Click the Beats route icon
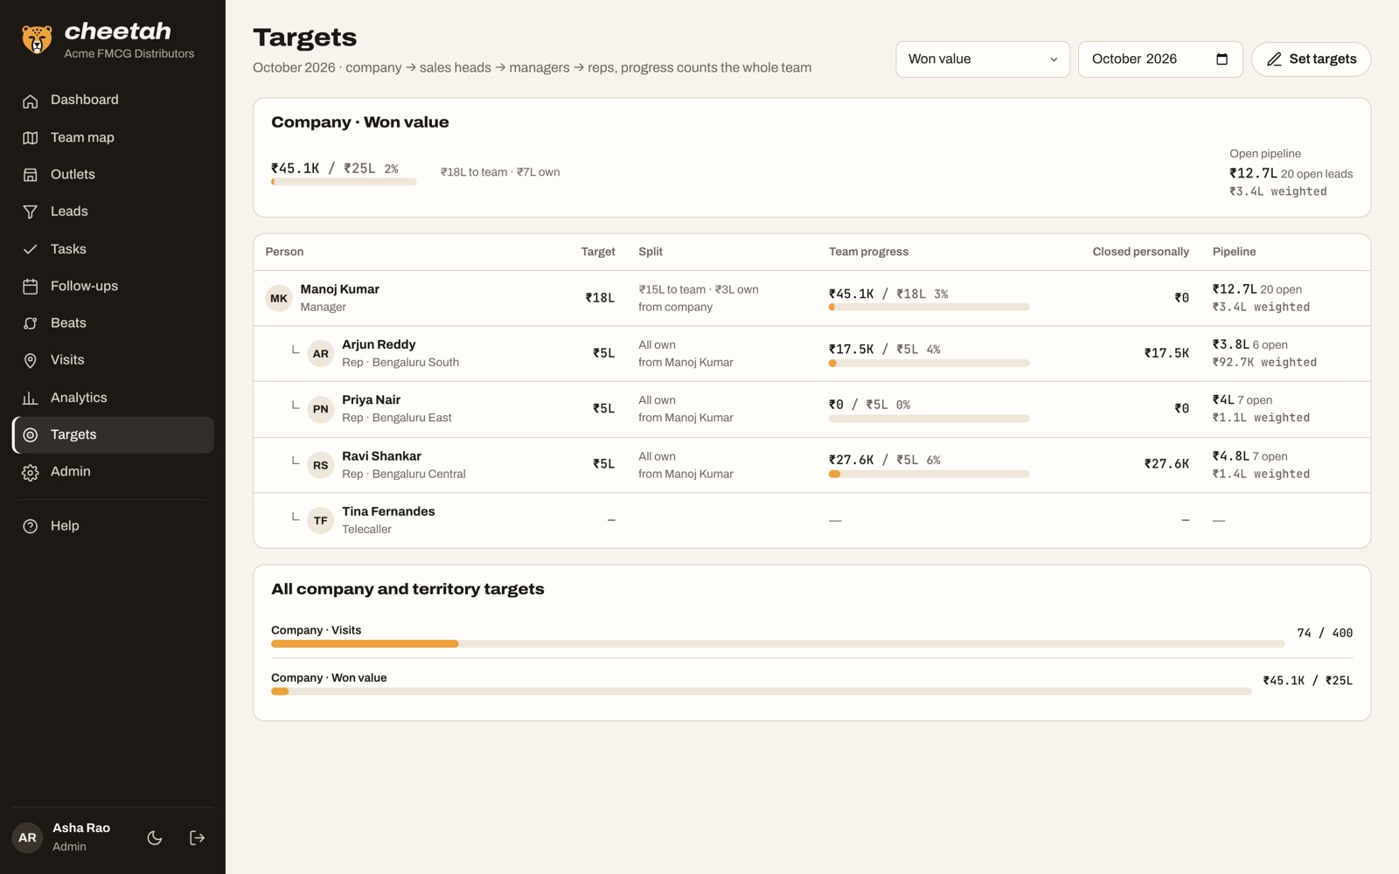1399x874 pixels. tap(31, 323)
